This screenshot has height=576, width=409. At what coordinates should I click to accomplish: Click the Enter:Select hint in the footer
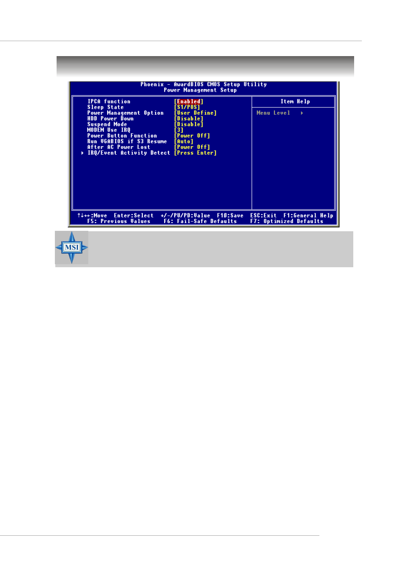pyautogui.click(x=134, y=216)
